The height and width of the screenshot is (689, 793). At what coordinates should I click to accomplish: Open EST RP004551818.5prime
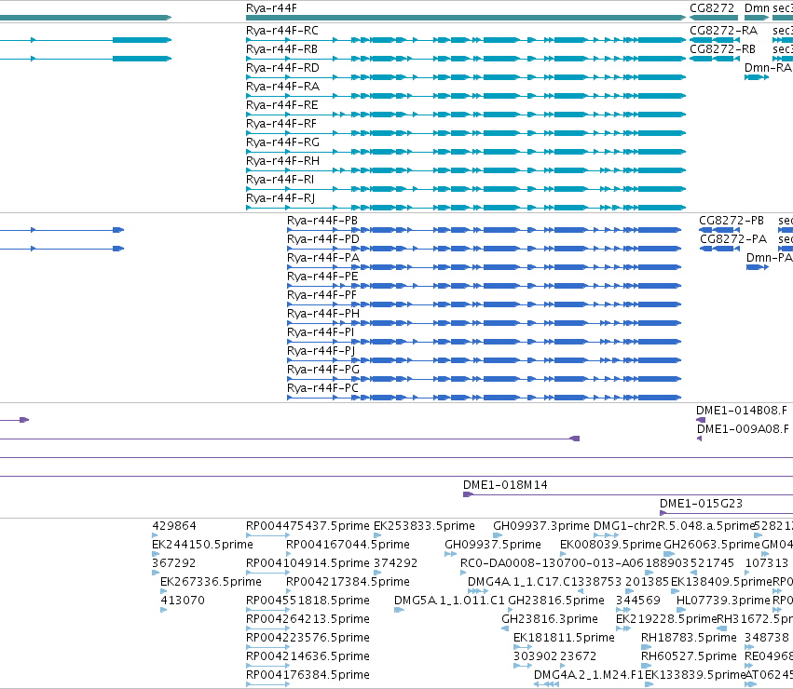[x=308, y=601]
